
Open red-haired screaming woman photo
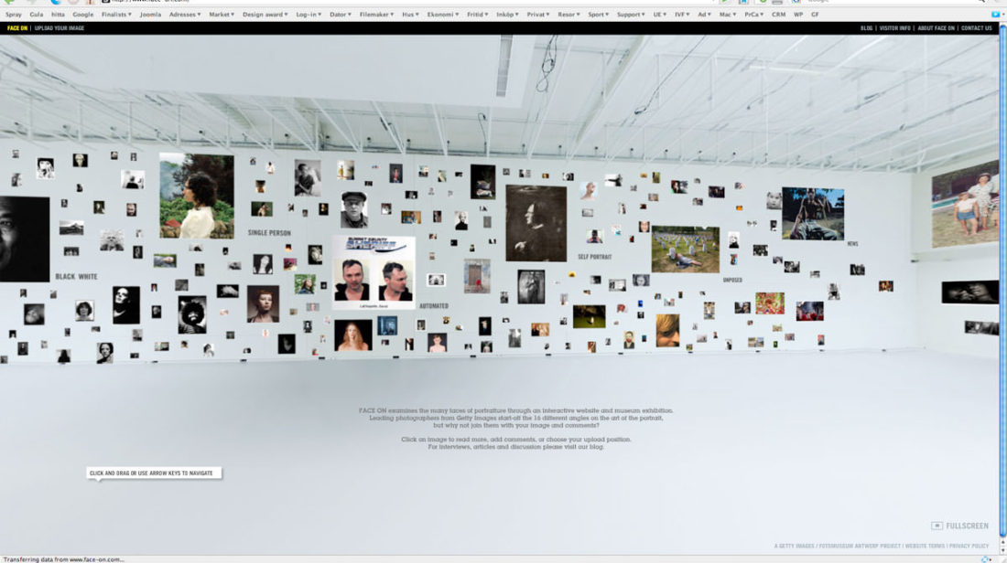pyautogui.click(x=353, y=335)
